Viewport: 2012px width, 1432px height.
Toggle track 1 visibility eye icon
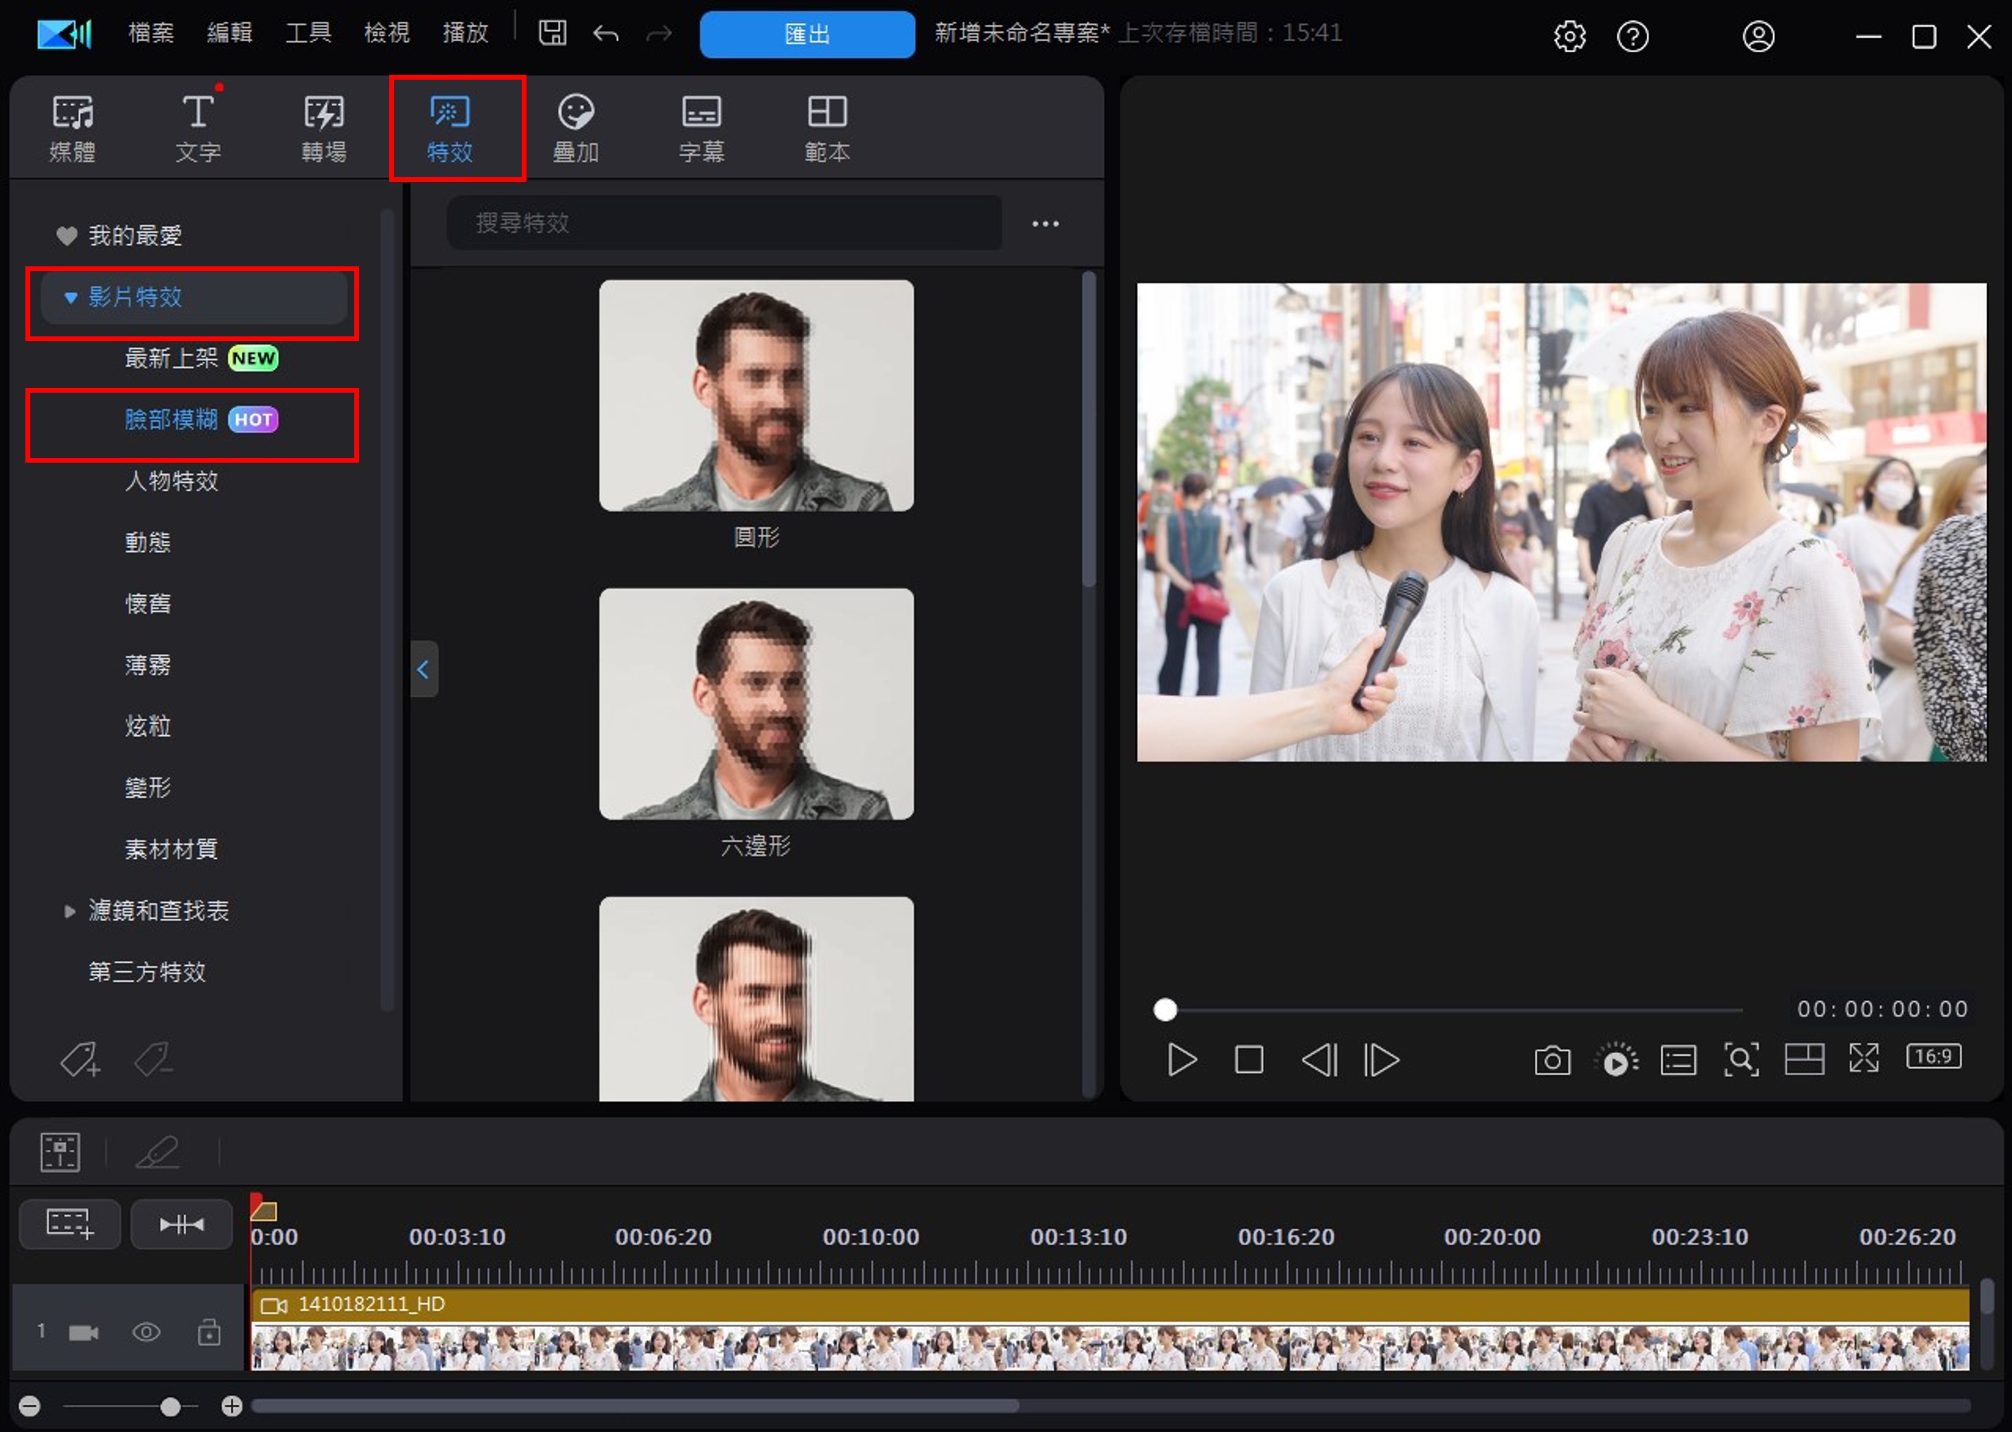coord(146,1332)
